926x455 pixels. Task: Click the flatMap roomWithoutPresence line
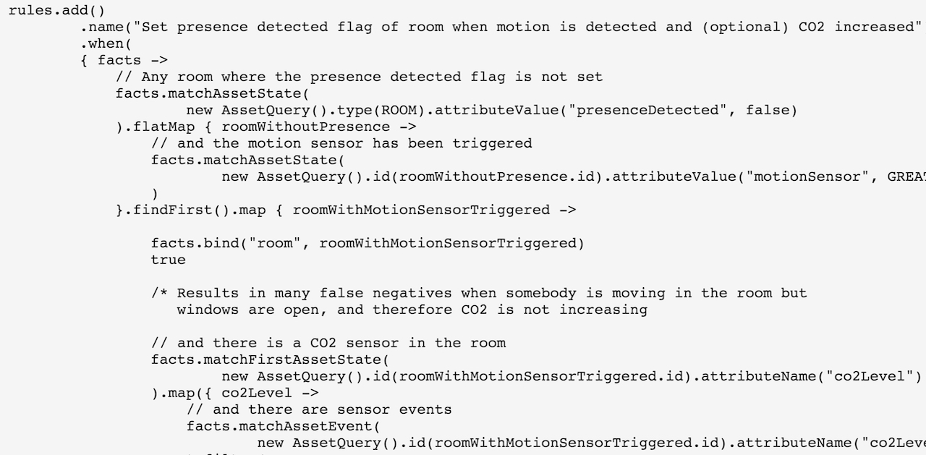tap(266, 127)
